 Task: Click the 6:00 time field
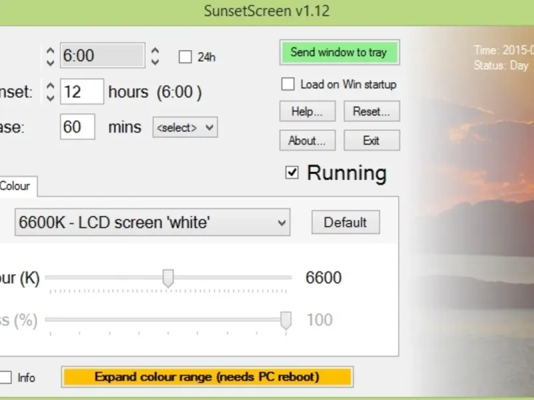tap(103, 55)
